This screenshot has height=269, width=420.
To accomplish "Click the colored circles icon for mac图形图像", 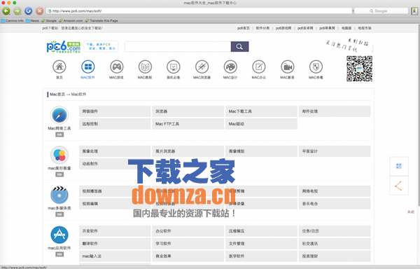I will [x=59, y=155].
